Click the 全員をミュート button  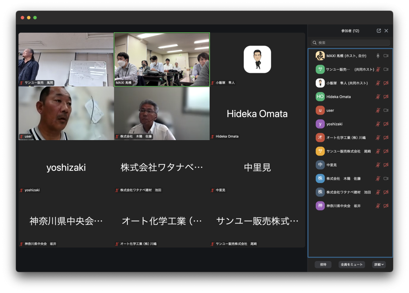(x=351, y=264)
